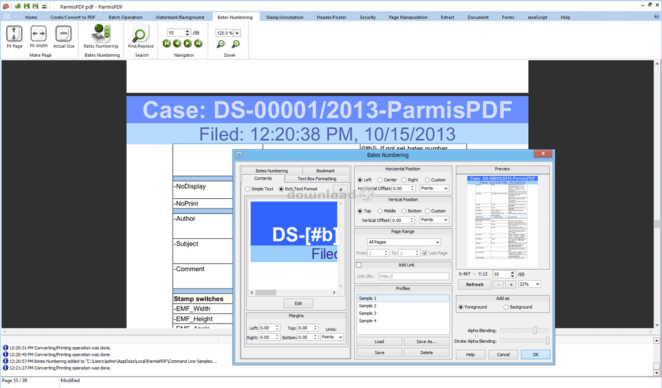Toggle the Last Page checkbox

pos(425,253)
